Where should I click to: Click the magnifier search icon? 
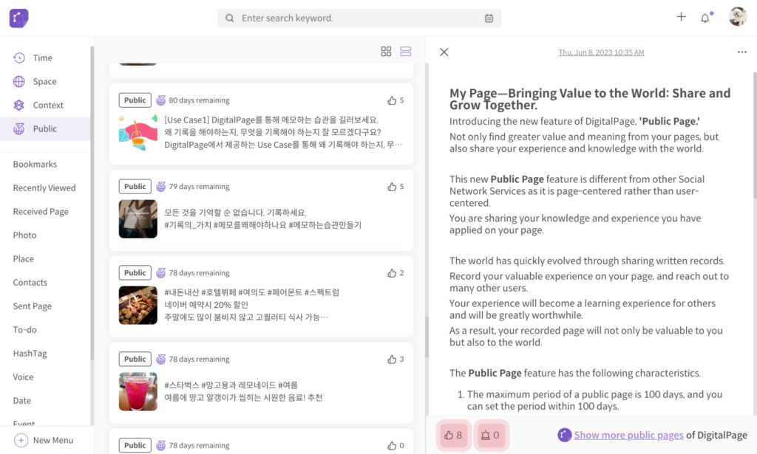(x=230, y=18)
